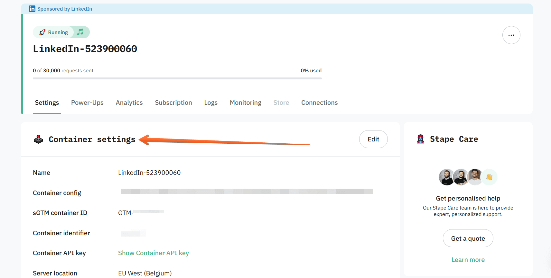Viewport: 551px width, 278px height.
Task: Click the sGTM container ID label
Action: [x=60, y=213]
